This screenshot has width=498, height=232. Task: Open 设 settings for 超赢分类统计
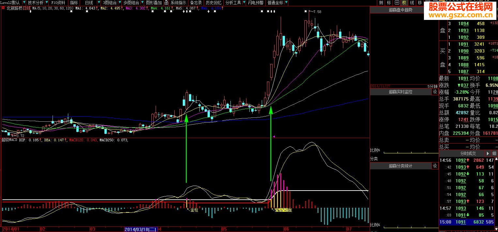click(x=435, y=166)
